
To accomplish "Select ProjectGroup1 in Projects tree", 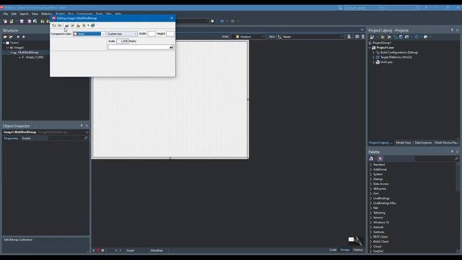I will pos(382,43).
